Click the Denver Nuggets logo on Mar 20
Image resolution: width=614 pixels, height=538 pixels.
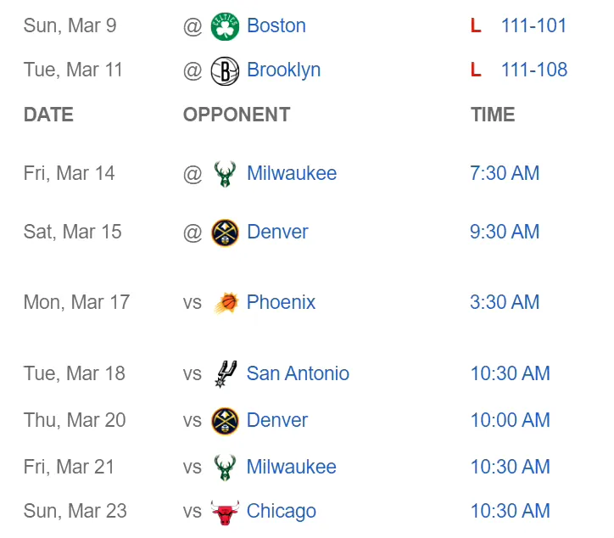pos(225,421)
